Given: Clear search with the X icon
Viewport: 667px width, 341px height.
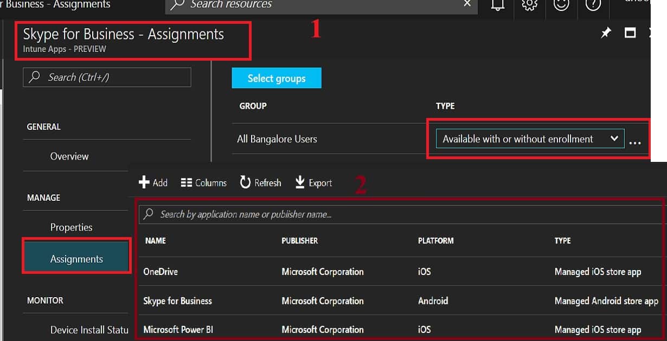Looking at the screenshot, I should (467, 4).
